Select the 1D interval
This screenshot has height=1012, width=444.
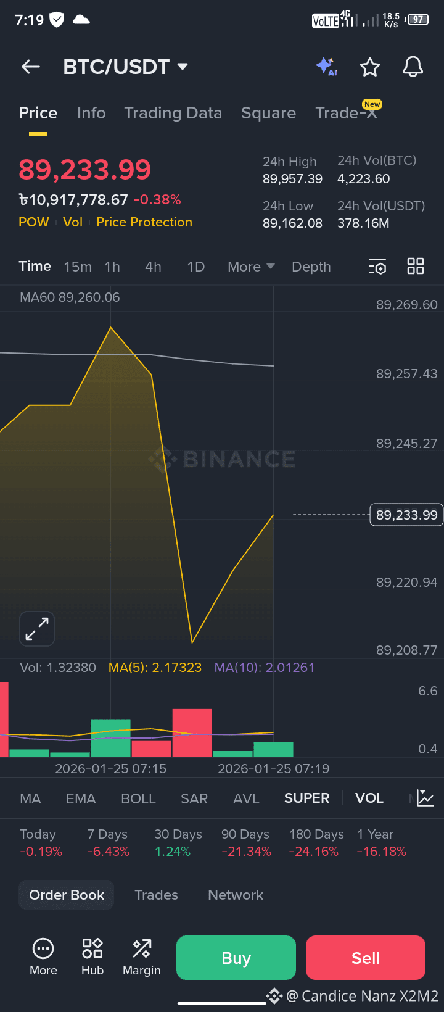pos(196,267)
